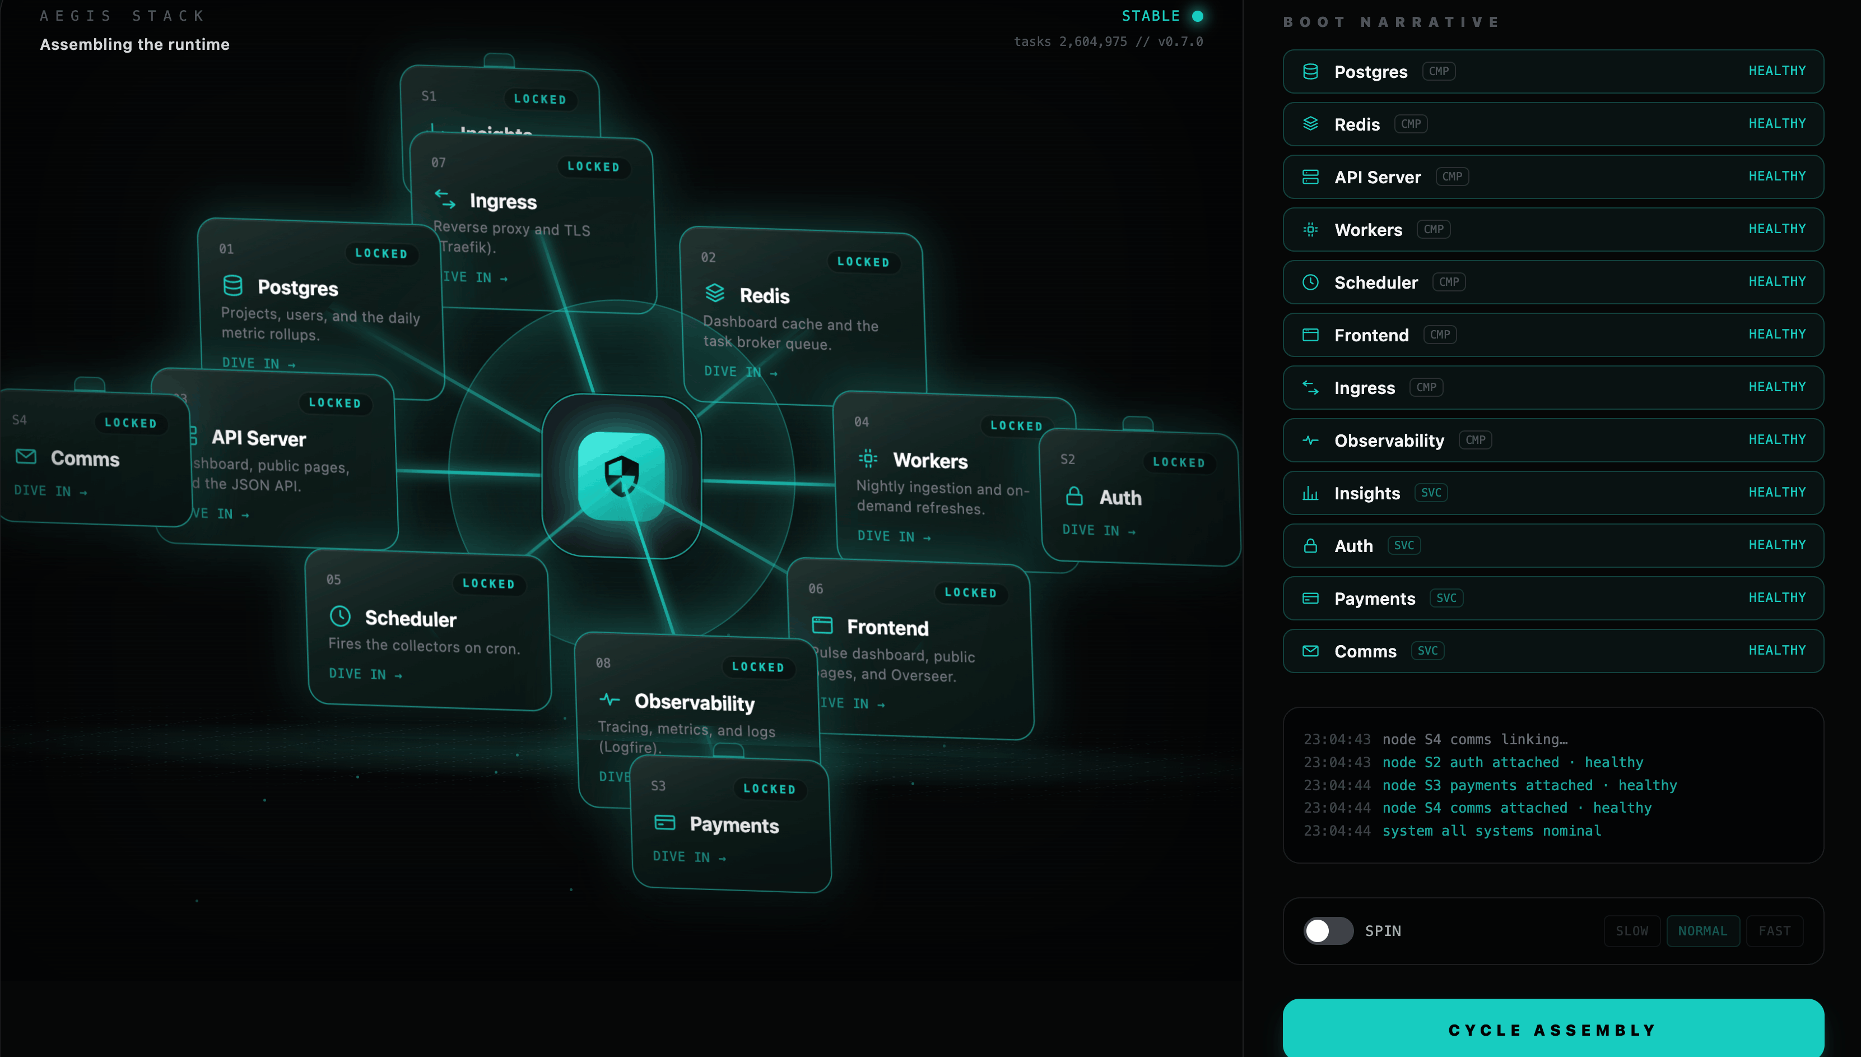1861x1057 pixels.
Task: Select the SLOW speed option
Action: tap(1632, 931)
